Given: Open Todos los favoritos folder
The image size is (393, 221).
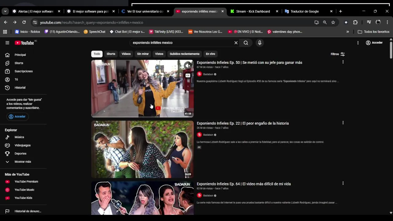Looking at the screenshot, I should click(x=374, y=32).
